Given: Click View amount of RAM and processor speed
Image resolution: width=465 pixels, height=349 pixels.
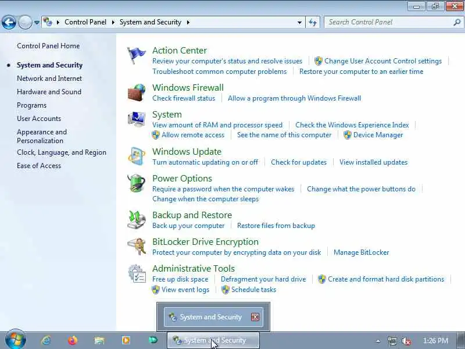Looking at the screenshot, I should click(x=217, y=125).
